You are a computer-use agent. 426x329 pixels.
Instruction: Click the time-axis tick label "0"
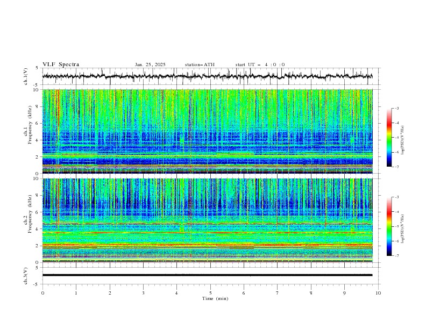click(42, 293)
